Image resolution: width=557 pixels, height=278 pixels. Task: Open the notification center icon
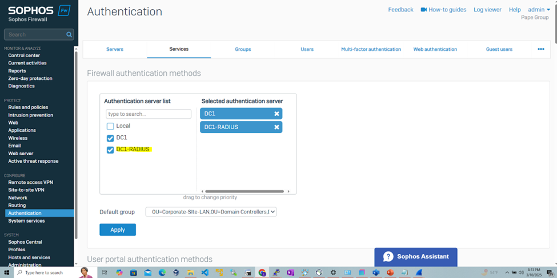[x=549, y=272]
